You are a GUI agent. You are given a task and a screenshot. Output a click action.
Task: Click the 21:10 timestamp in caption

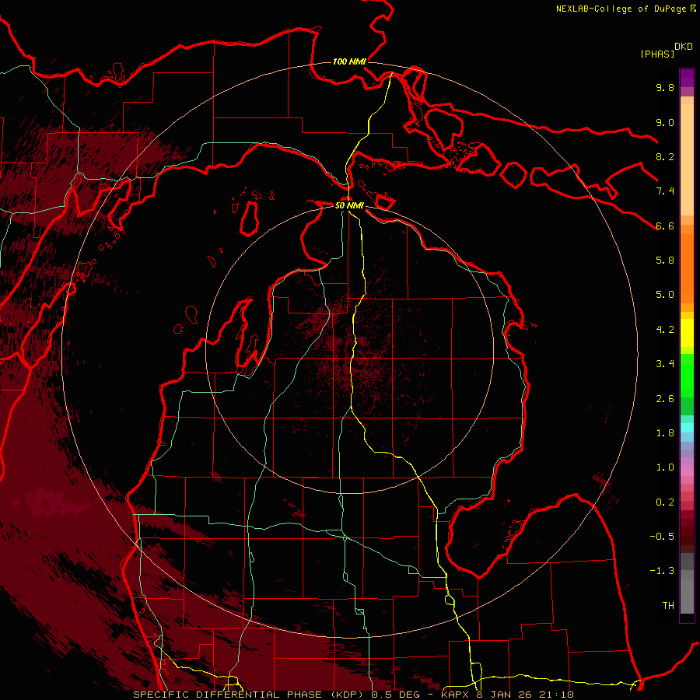tap(555, 695)
